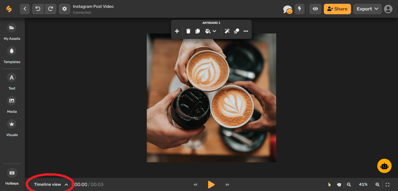Toggle preview with the eye icon
The width and height of the screenshot is (398, 191).
pos(315,9)
